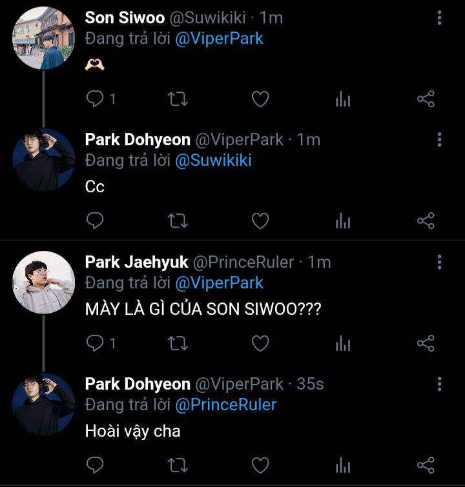Open more options on the "Cc" tweet
This screenshot has height=487, width=465.
[439, 139]
